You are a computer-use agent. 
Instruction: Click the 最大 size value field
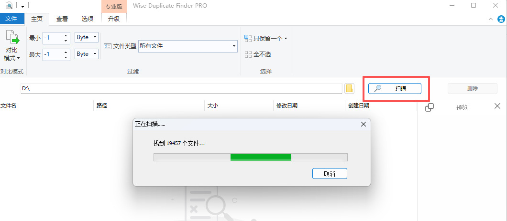click(52, 54)
